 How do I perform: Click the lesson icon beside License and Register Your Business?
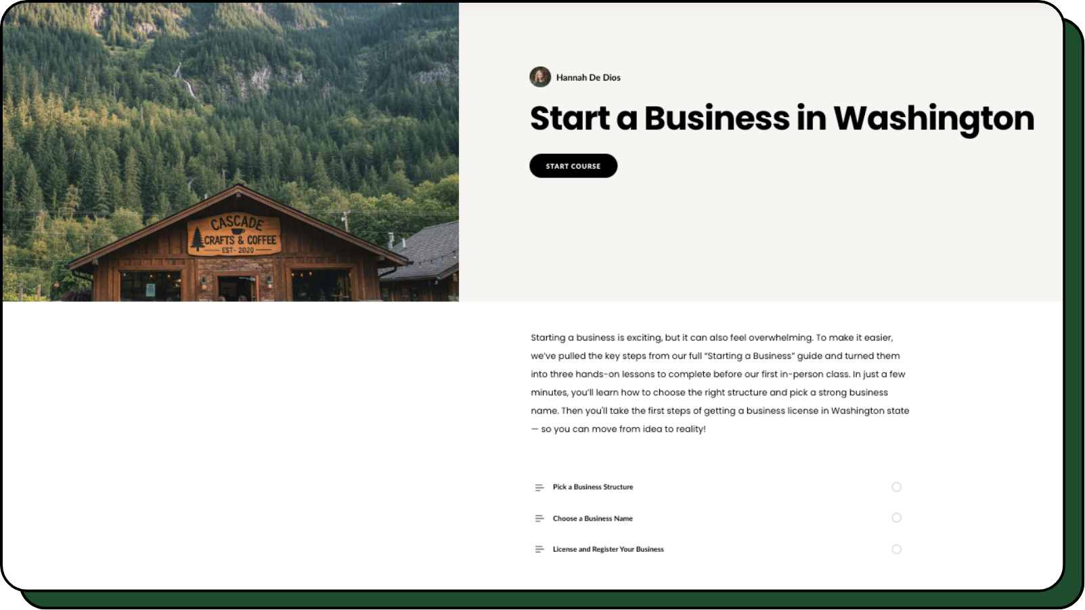pyautogui.click(x=539, y=550)
